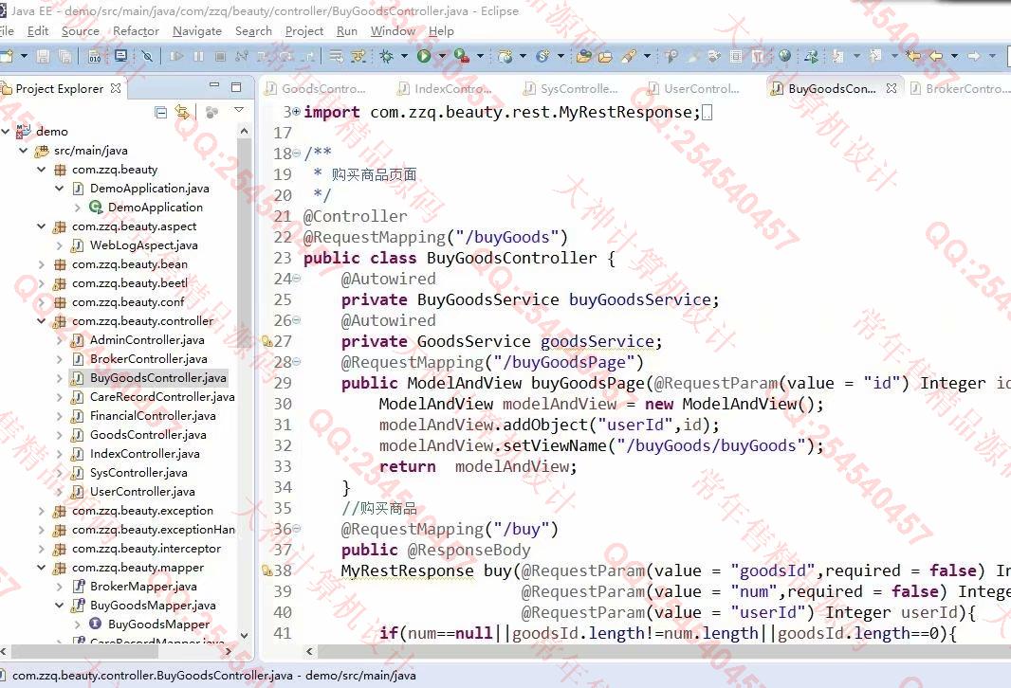This screenshot has height=688, width=1011.
Task: Select GoodsController.java in the tree
Action: point(148,435)
